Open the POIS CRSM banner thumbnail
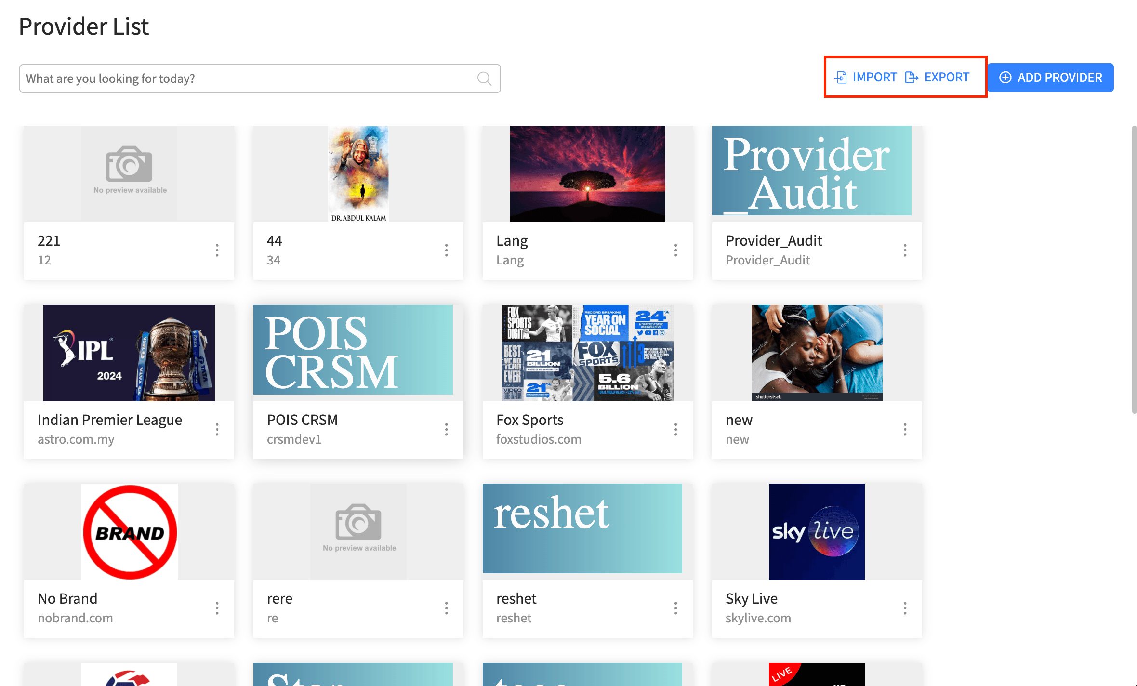The width and height of the screenshot is (1137, 686). pyautogui.click(x=353, y=350)
